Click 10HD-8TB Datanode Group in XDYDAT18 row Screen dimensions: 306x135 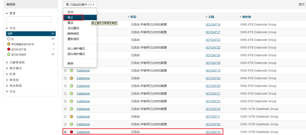(x=258, y=25)
